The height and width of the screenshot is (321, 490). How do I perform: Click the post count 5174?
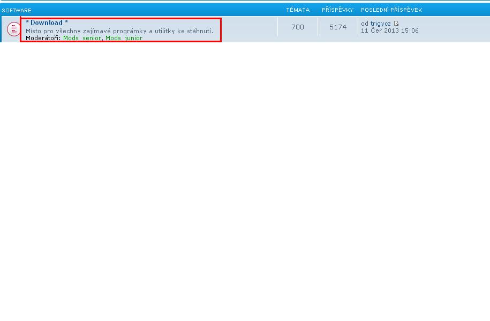pos(338,27)
